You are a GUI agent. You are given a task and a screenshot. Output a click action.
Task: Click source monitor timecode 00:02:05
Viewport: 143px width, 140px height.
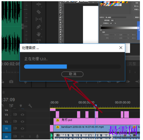(x=11, y=64)
